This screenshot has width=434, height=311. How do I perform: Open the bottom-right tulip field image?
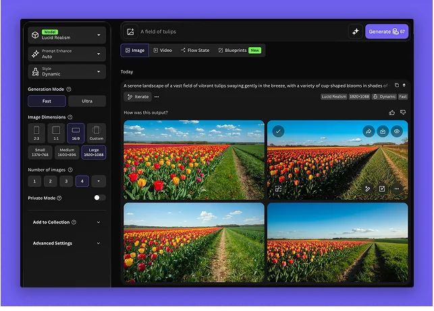pos(337,242)
